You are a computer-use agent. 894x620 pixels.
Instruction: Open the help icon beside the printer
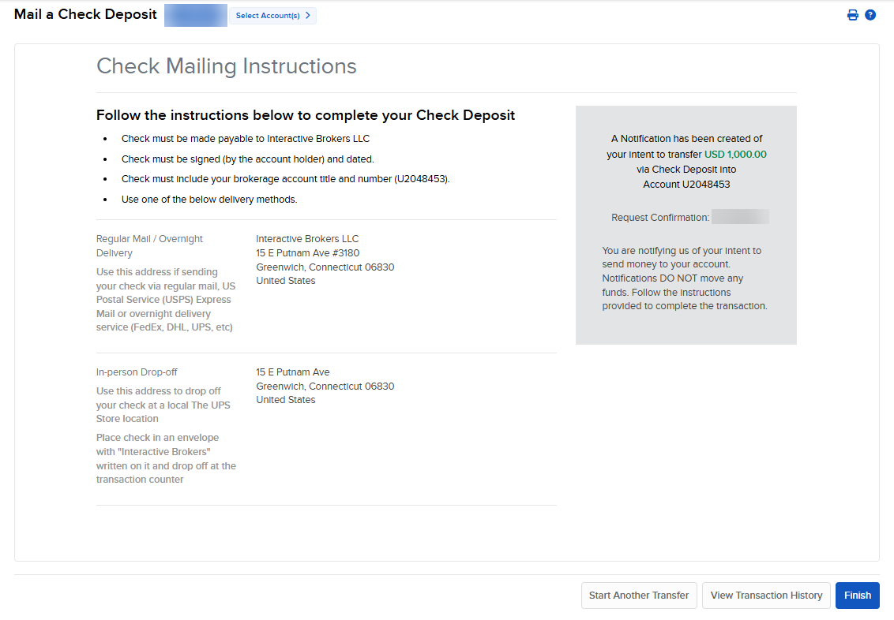tap(870, 14)
